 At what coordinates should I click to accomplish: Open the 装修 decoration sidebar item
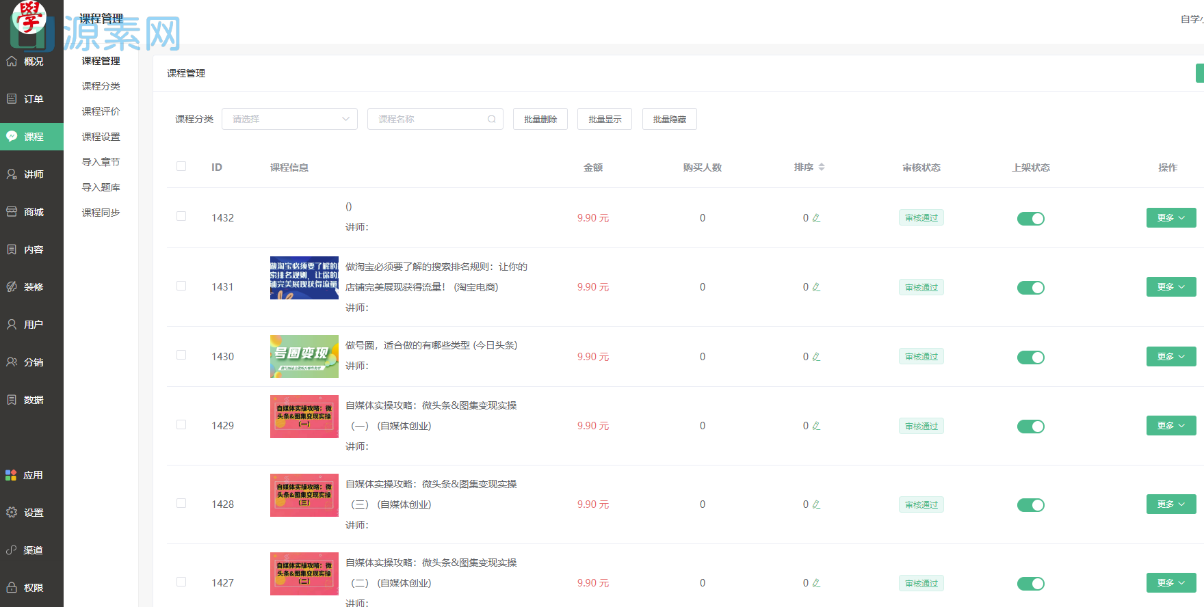coord(31,287)
